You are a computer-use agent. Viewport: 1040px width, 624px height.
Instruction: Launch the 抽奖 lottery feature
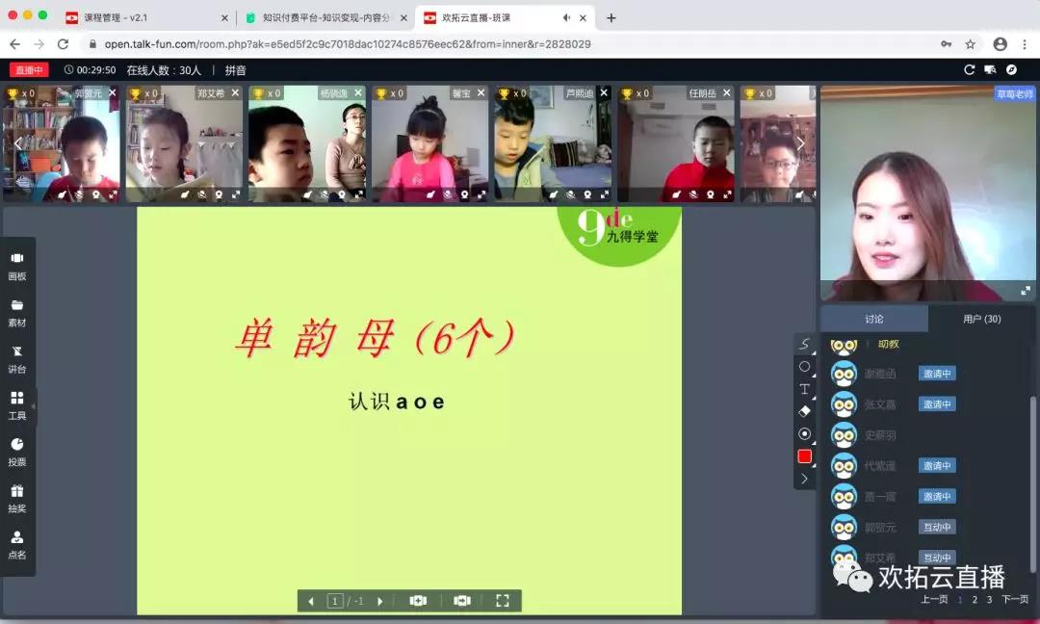16,501
